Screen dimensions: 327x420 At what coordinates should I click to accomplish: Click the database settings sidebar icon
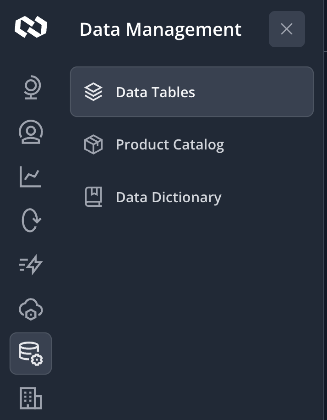point(31,354)
